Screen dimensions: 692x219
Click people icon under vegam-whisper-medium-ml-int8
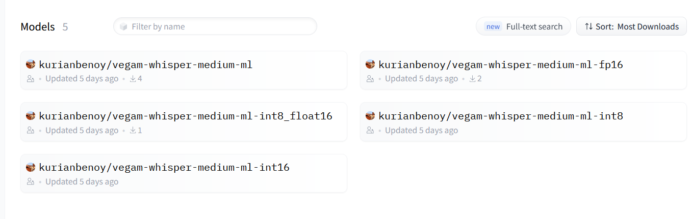point(370,131)
